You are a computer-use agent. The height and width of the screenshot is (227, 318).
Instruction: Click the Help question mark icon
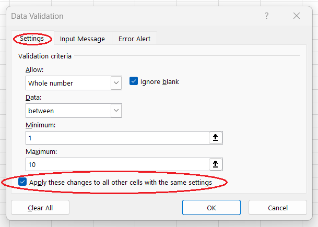pyautogui.click(x=267, y=16)
